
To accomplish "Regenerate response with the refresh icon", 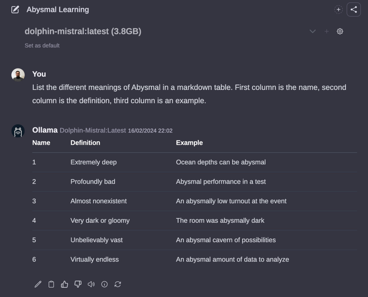I will point(118,284).
